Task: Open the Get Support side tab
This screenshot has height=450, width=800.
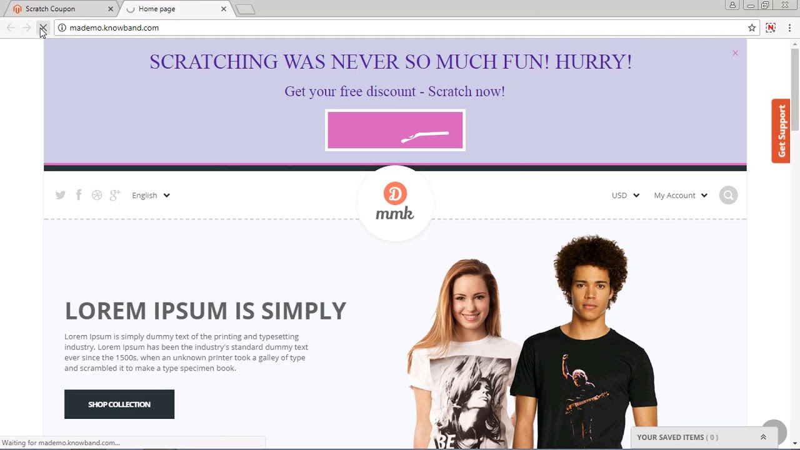Action: [781, 131]
